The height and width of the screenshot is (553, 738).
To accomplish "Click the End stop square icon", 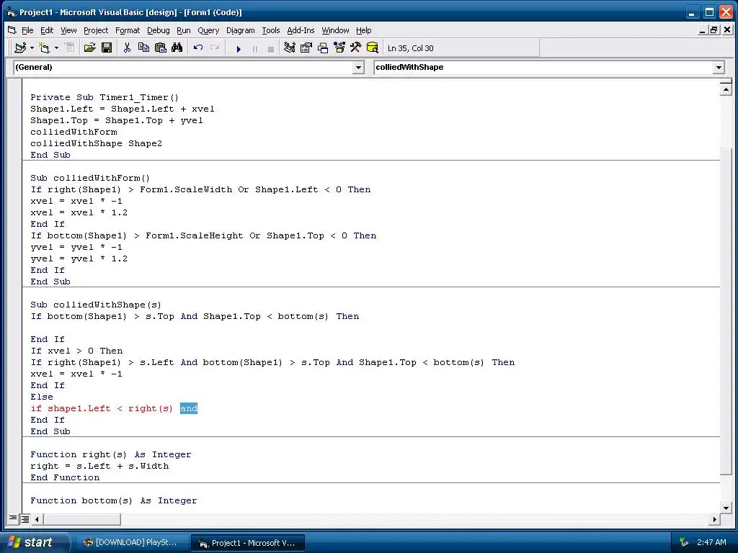I will [x=271, y=48].
